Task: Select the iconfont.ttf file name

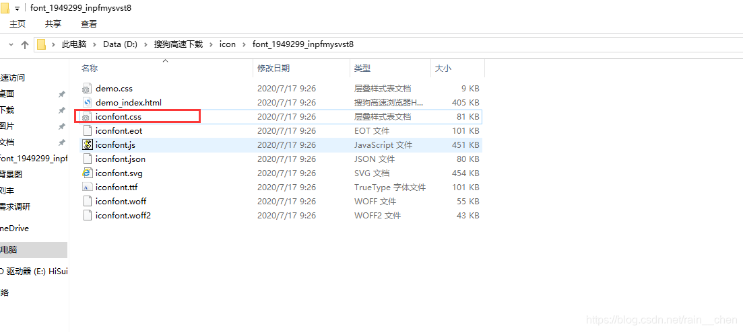Action: point(117,188)
